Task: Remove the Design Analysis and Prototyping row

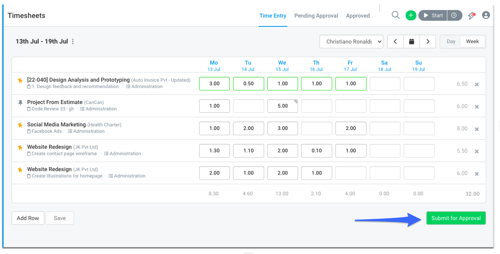Action: pos(476,84)
